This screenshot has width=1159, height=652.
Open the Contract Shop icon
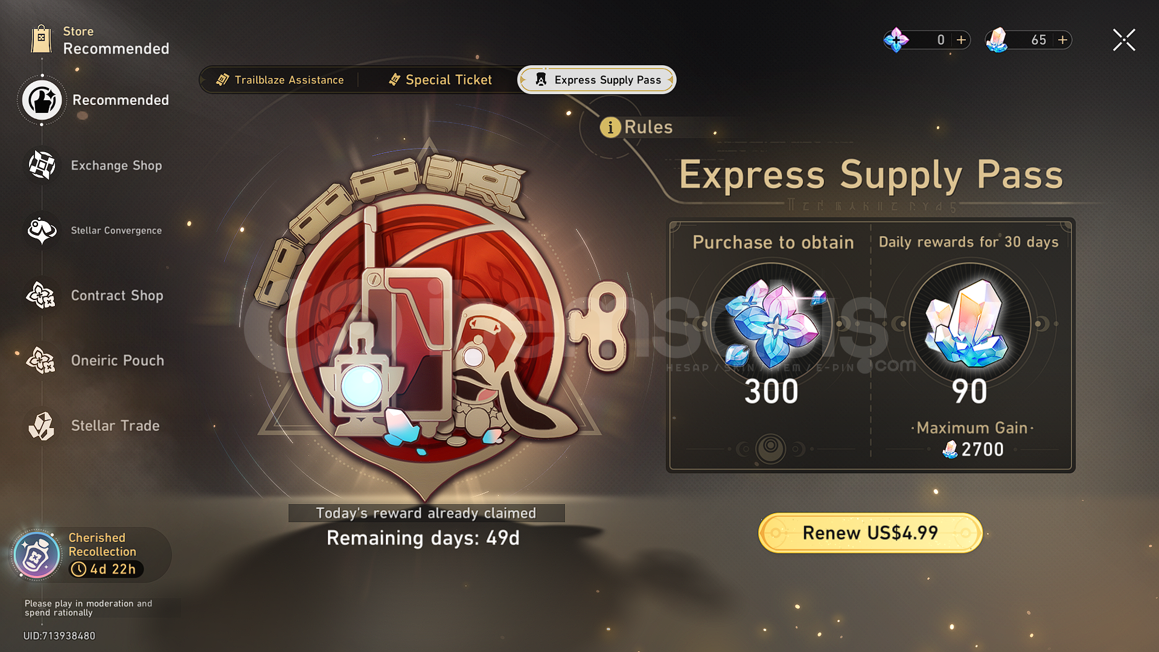coord(42,295)
